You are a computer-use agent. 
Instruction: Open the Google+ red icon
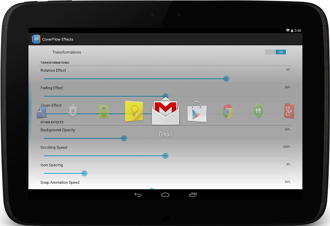pos(289,111)
